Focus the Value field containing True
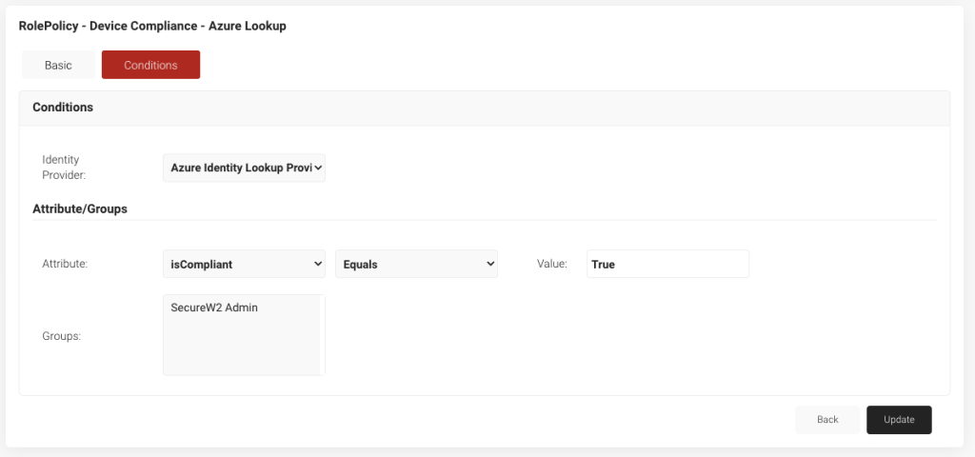The height and width of the screenshot is (457, 975). tap(667, 265)
